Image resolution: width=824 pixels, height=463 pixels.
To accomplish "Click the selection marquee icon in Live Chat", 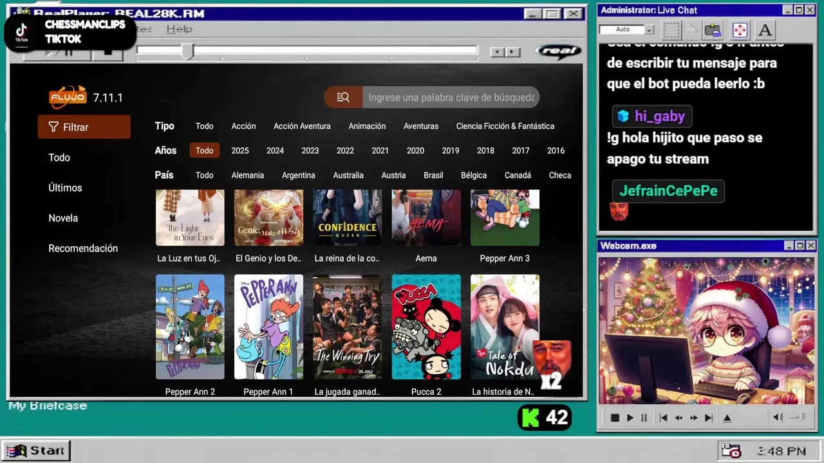I will [671, 30].
